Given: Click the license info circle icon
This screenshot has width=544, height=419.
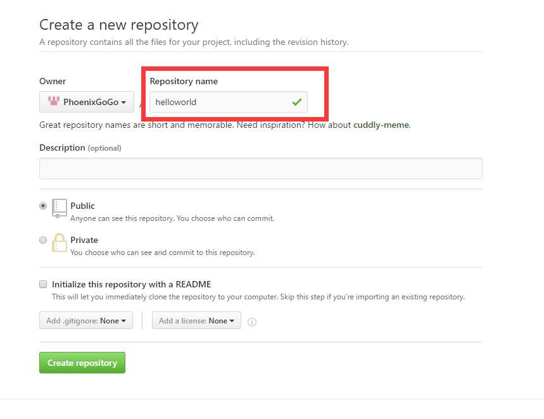Looking at the screenshot, I should coord(252,322).
